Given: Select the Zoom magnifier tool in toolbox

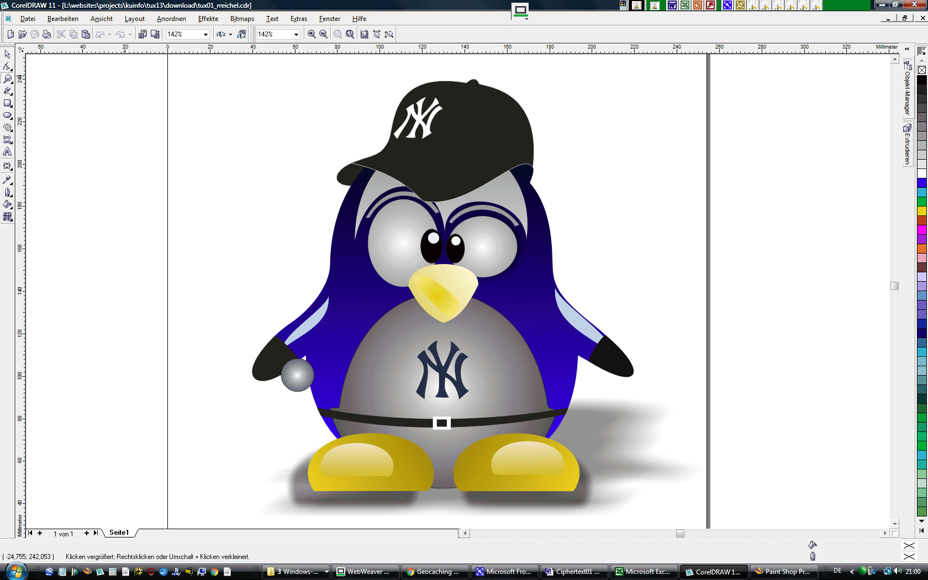Looking at the screenshot, I should tap(7, 78).
